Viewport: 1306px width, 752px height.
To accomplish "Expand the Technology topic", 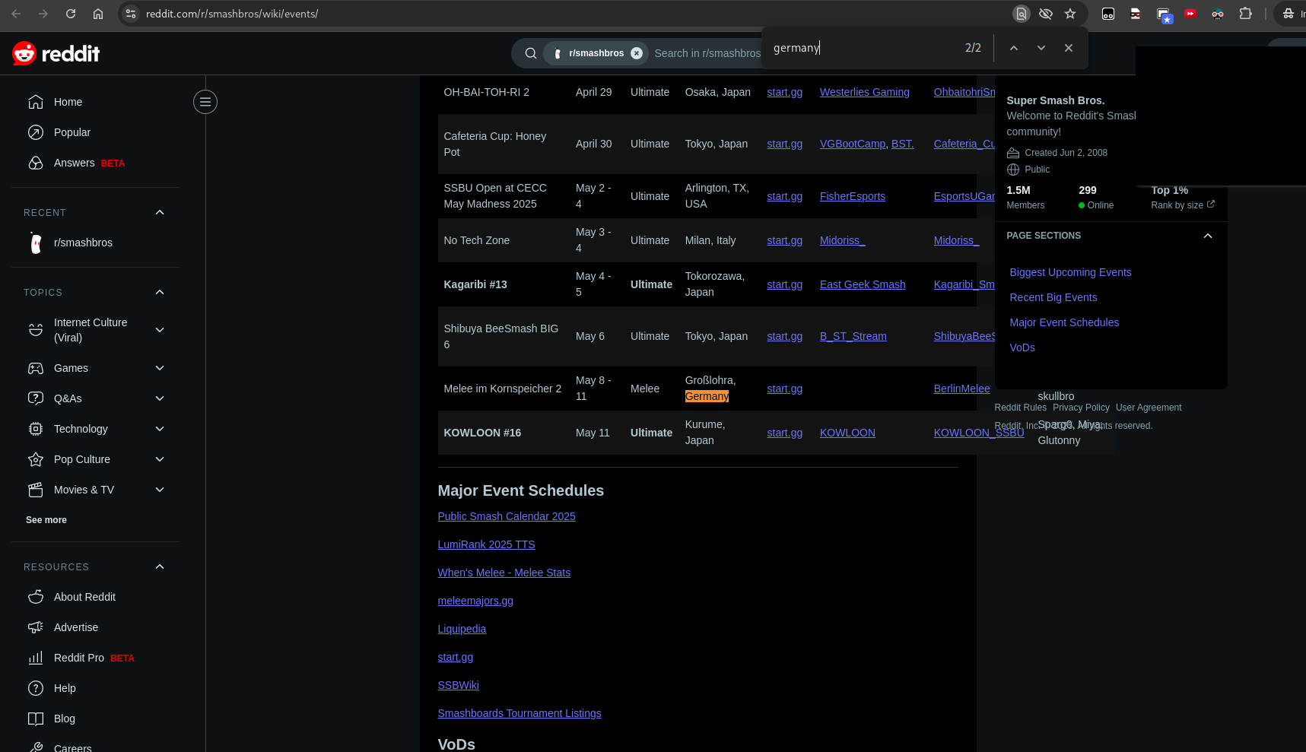I will 160,429.
